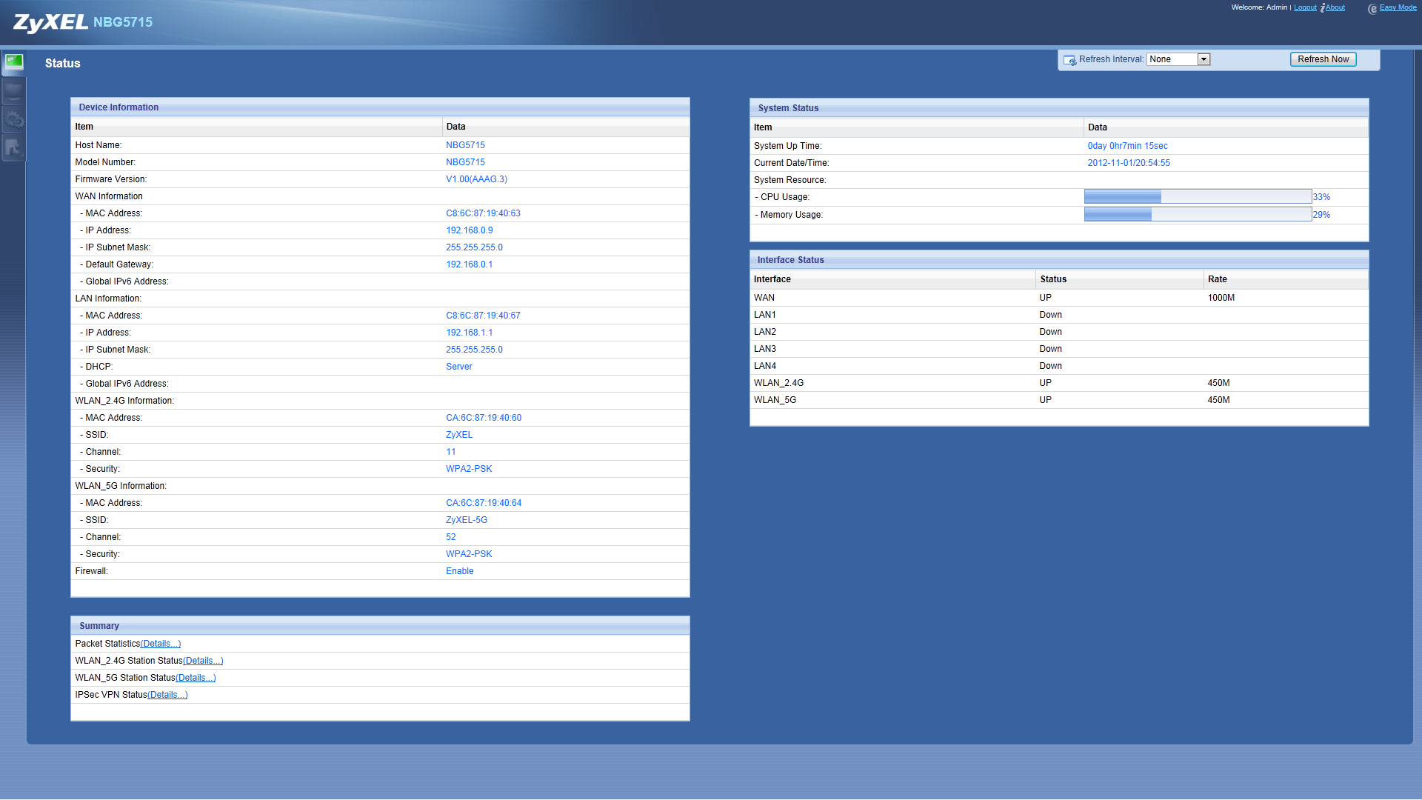Click current date/time 2012-11-01/20:54:55

tap(1129, 163)
